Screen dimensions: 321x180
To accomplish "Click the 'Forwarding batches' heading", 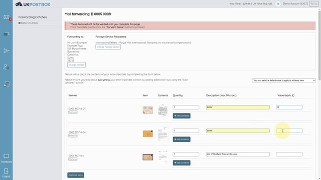I will point(33,17).
